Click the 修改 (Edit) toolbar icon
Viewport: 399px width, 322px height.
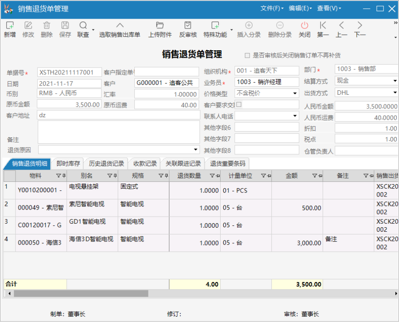click(28, 25)
